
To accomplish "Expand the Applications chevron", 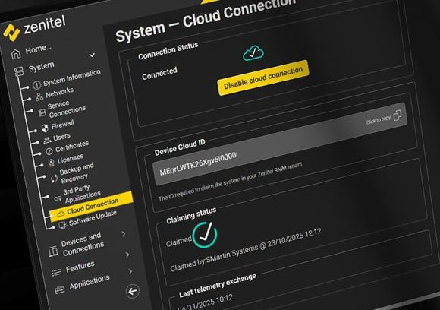I will (x=130, y=271).
